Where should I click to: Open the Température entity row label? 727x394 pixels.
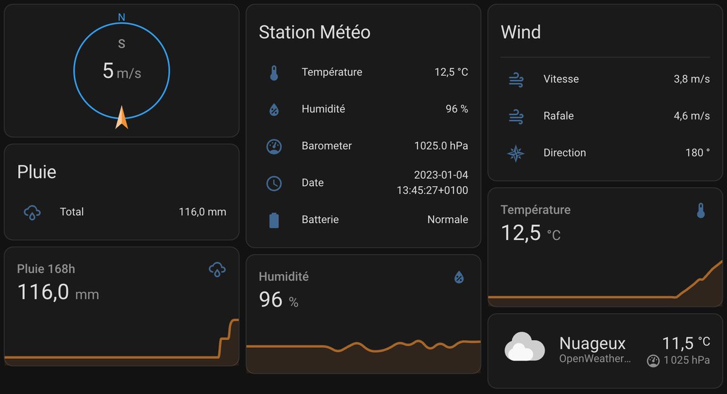click(x=332, y=72)
